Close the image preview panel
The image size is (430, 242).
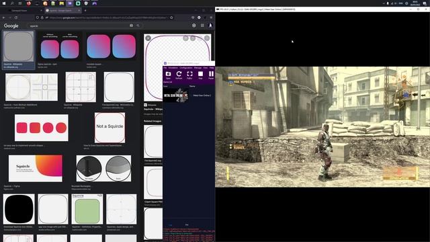tap(148, 38)
